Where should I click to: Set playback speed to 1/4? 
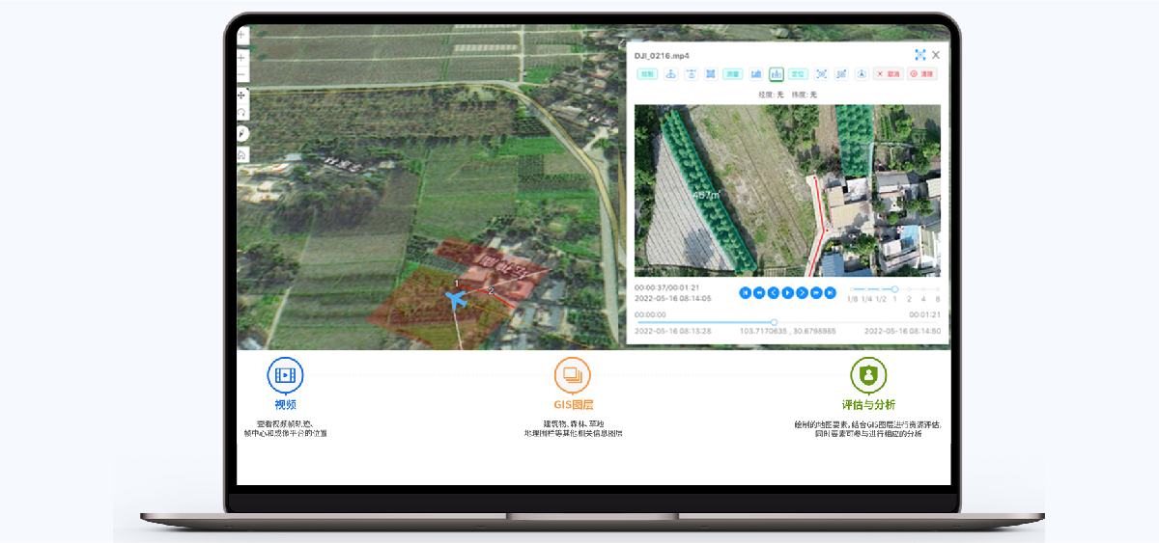click(x=866, y=299)
